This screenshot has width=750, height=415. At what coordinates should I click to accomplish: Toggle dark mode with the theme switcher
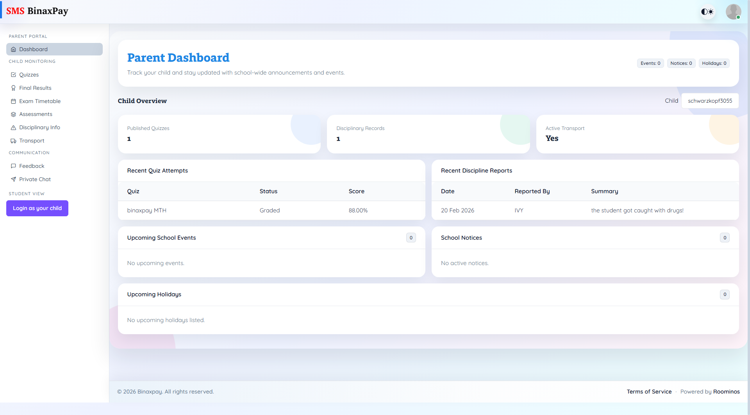(707, 11)
